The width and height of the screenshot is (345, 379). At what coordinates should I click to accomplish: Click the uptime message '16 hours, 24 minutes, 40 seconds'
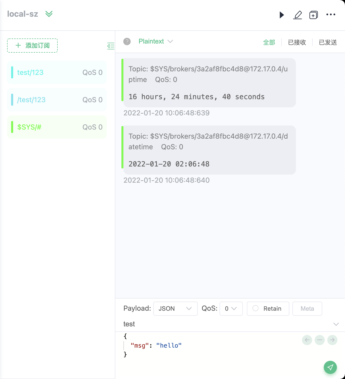(197, 97)
